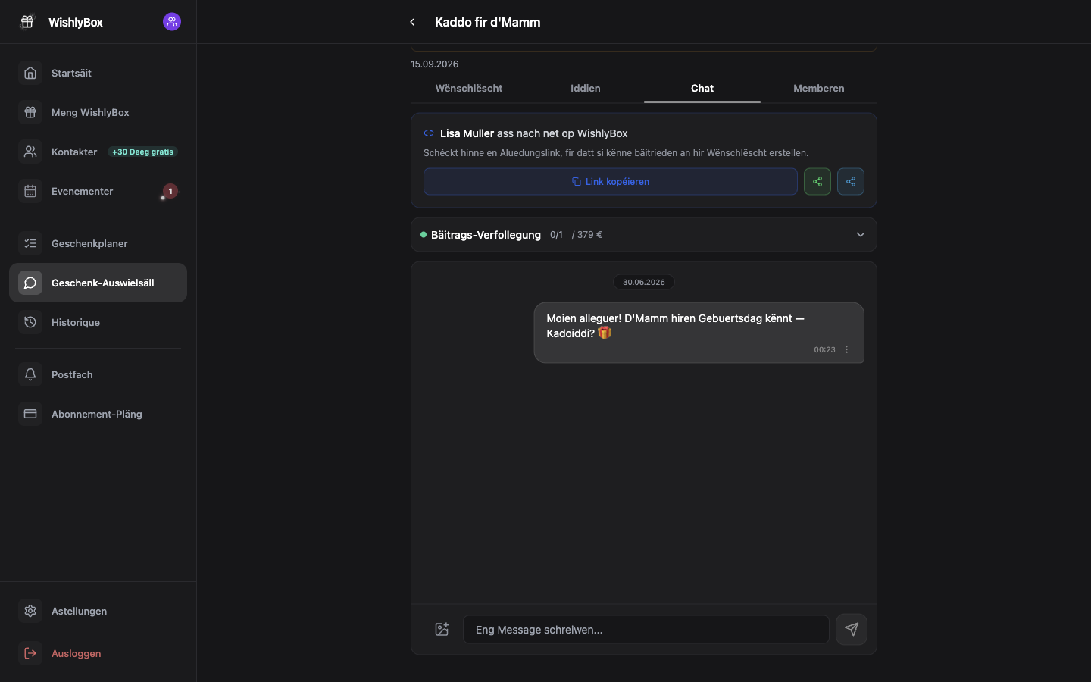Click the green share icon button

click(x=817, y=182)
